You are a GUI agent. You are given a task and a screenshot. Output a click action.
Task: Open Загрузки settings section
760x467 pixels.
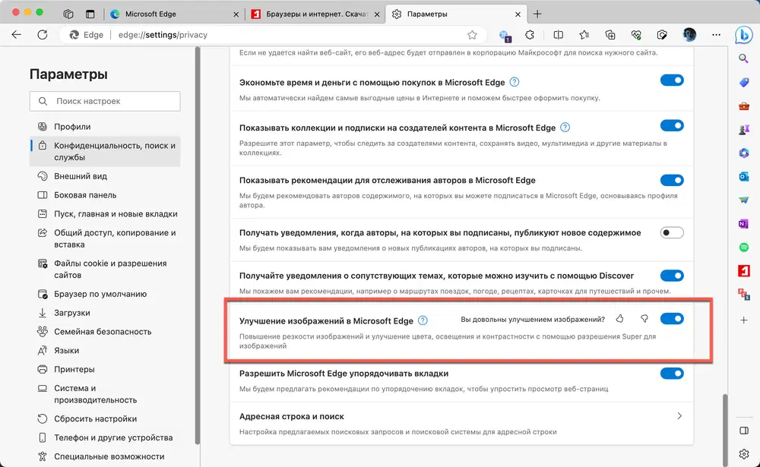(105, 313)
